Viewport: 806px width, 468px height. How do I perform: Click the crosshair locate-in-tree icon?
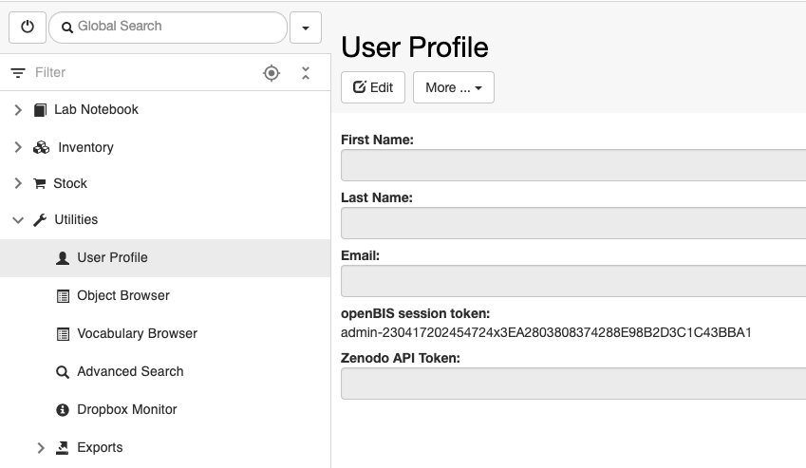(x=272, y=73)
